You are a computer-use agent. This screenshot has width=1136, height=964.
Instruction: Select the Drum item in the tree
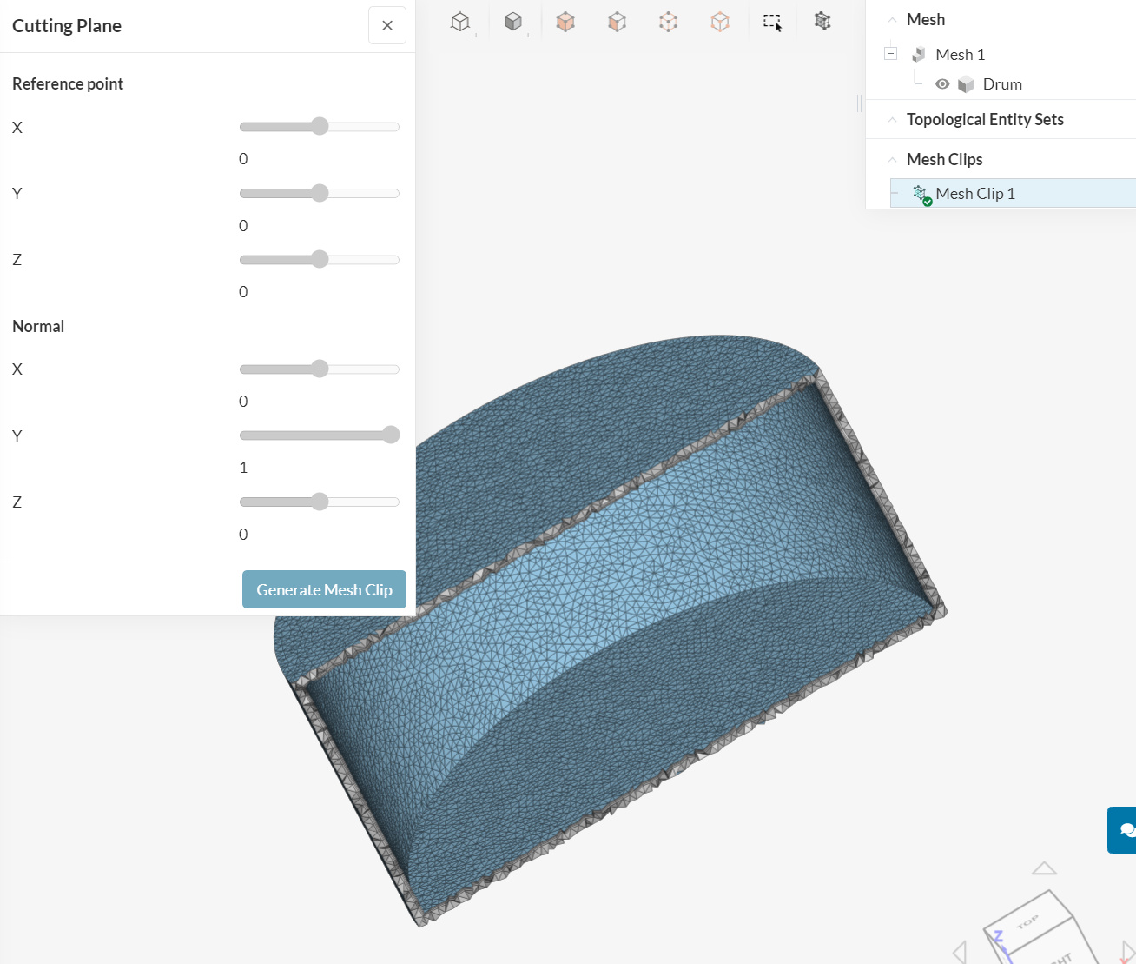pyautogui.click(x=1001, y=84)
